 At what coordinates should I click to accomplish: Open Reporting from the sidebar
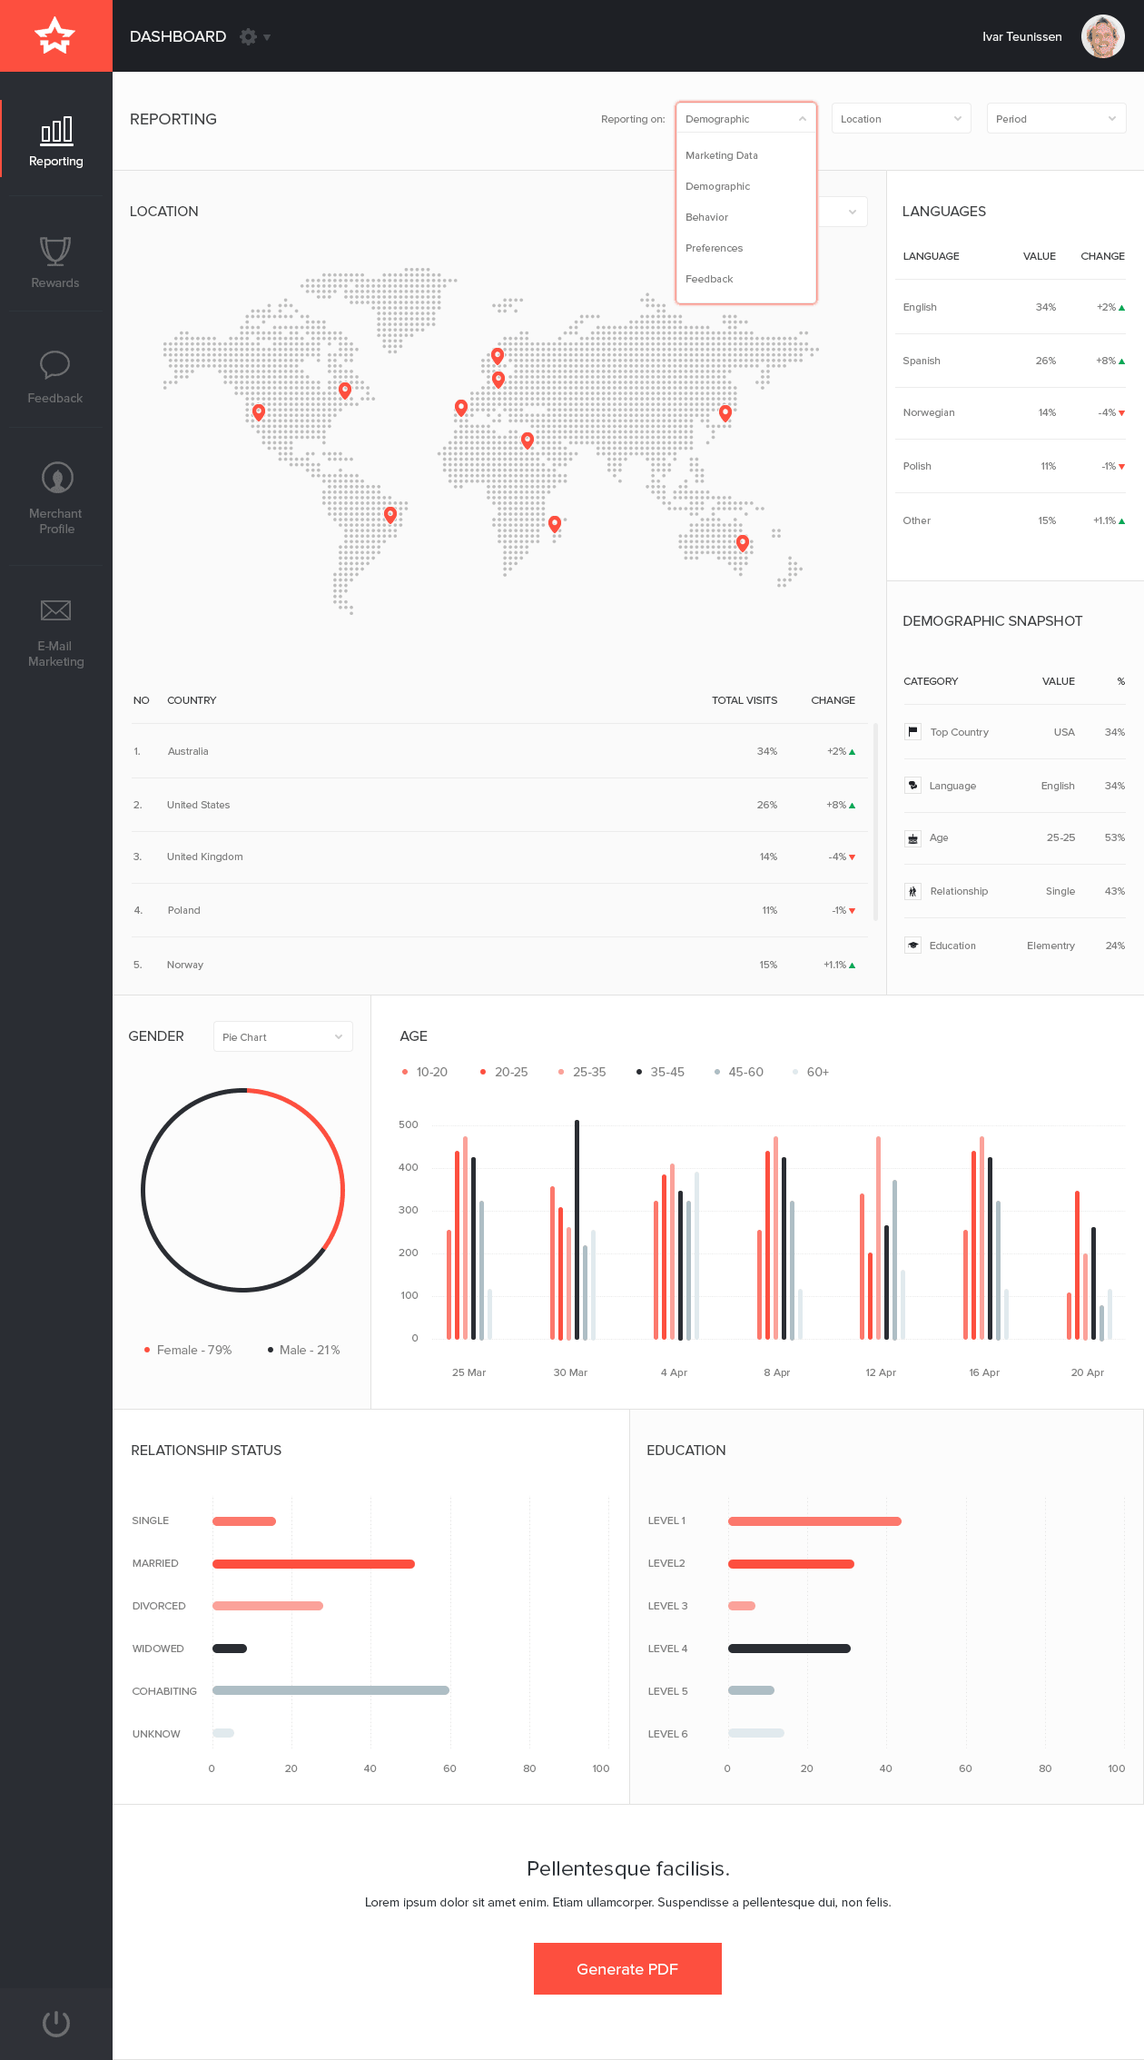tap(56, 143)
